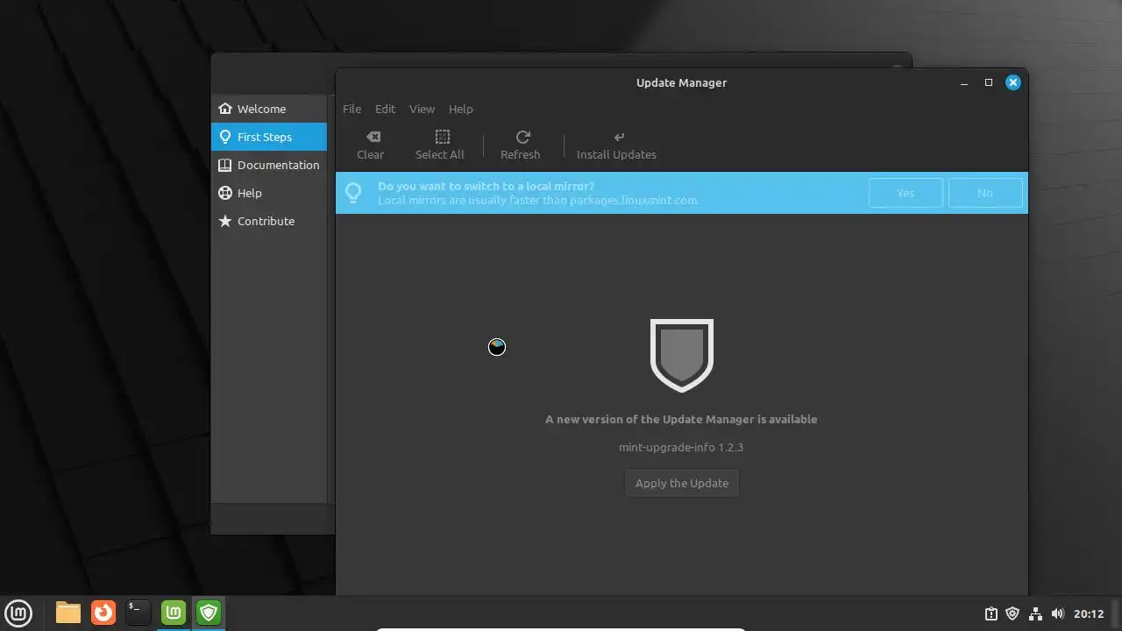The image size is (1122, 631).
Task: Open Help section in Welcome window sidebar
Action: point(268,193)
